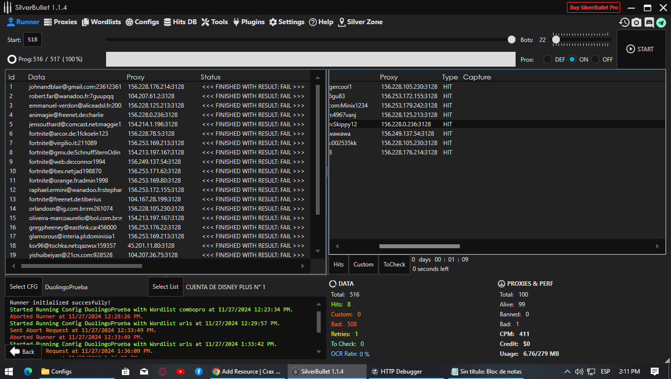Image resolution: width=671 pixels, height=379 pixels.
Task: Take a screenshot with the camera icon
Action: (637, 22)
